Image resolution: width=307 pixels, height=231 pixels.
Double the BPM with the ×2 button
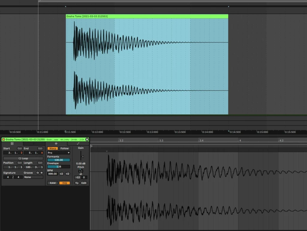[68, 174]
